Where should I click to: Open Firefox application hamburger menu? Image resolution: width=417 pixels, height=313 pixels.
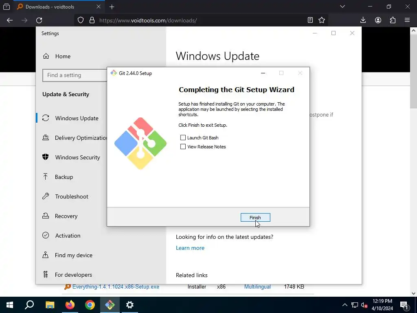pyautogui.click(x=407, y=20)
